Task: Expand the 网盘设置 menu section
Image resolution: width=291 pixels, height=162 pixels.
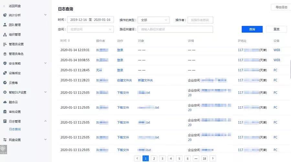Action: 45,140
